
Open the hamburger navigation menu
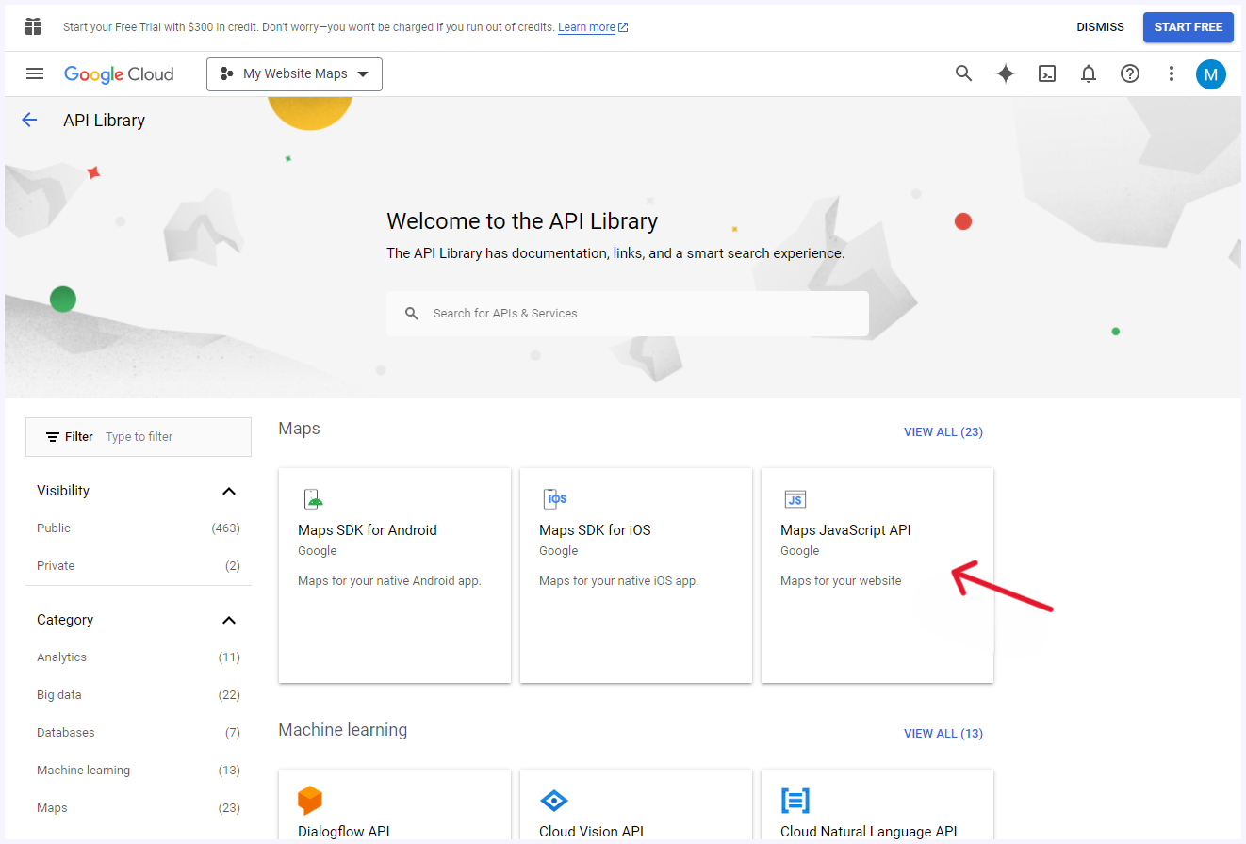pos(35,73)
